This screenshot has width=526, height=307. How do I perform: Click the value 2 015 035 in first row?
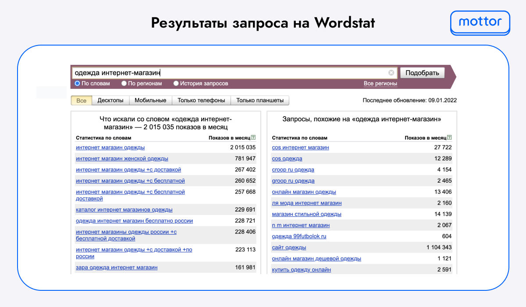[x=243, y=148]
